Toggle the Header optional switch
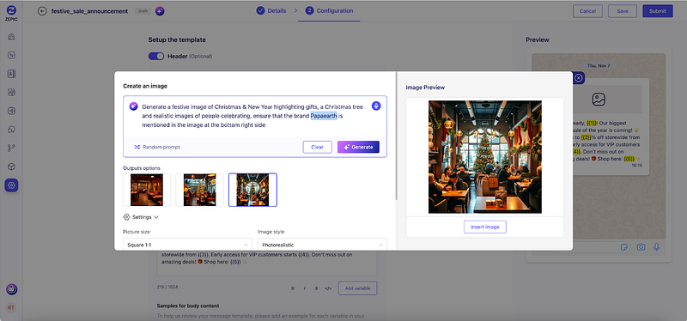Viewport: 687px width, 321px height. click(156, 56)
